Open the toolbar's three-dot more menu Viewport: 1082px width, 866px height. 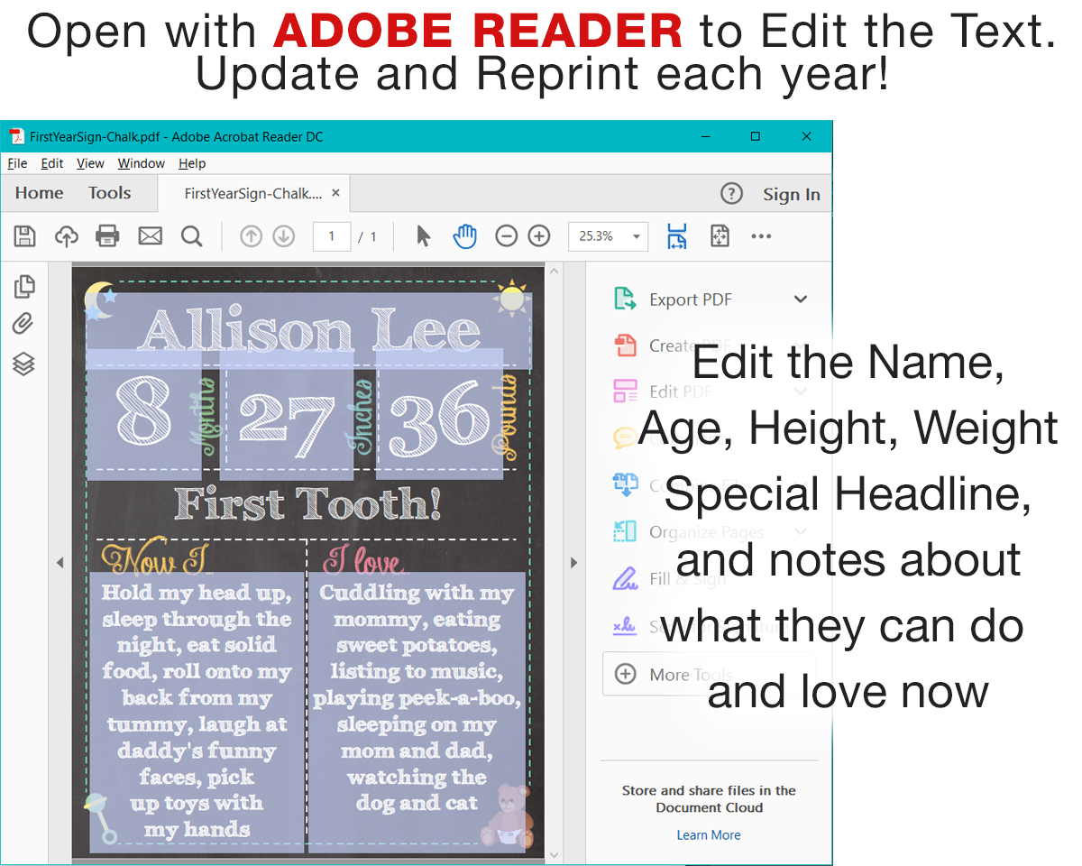[x=761, y=236]
